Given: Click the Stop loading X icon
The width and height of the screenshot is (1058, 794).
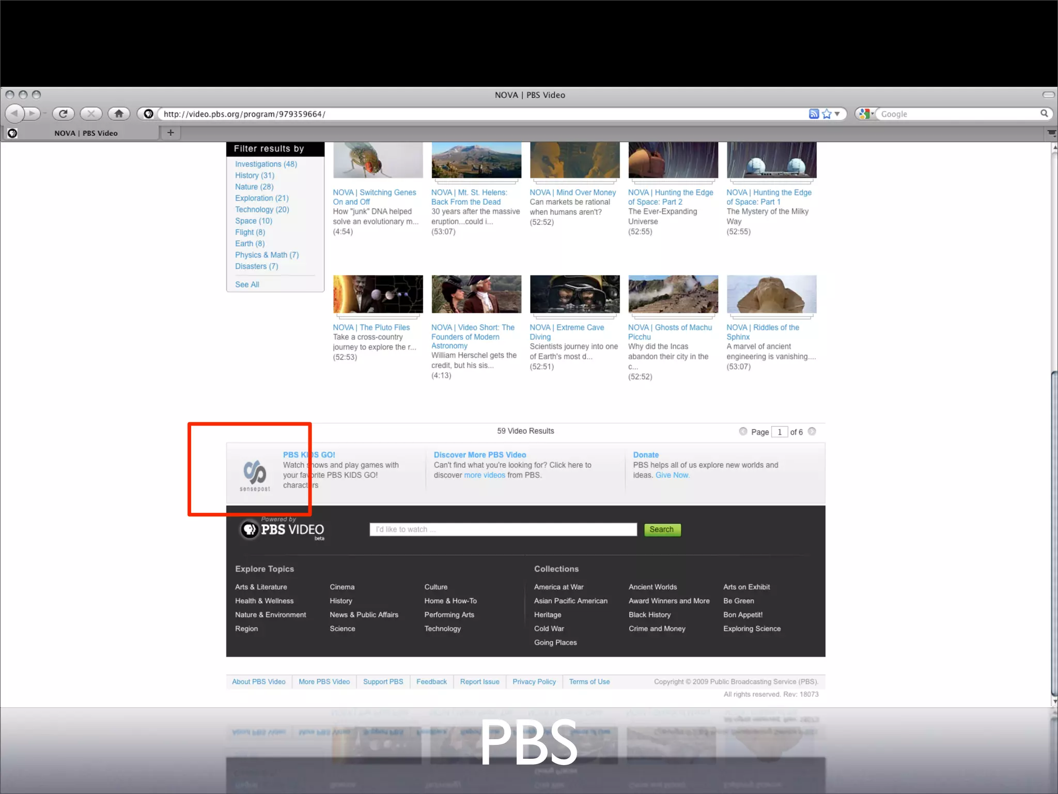Looking at the screenshot, I should tap(91, 114).
